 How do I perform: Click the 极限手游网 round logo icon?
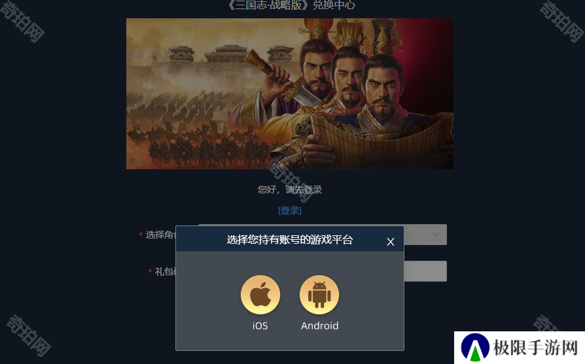(475, 348)
